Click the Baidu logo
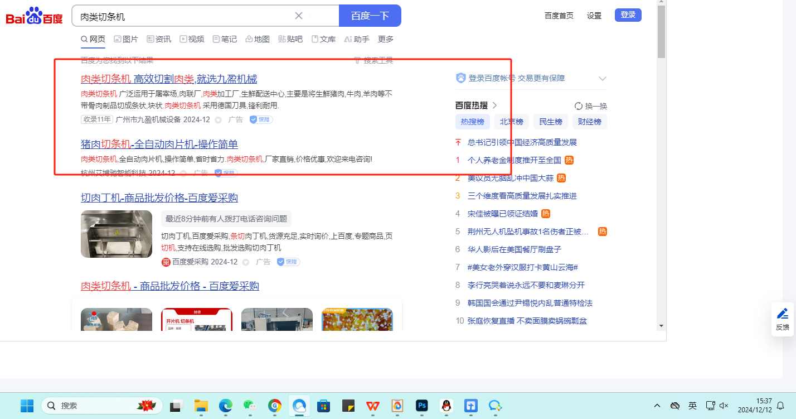This screenshot has height=419, width=796. coord(35,16)
